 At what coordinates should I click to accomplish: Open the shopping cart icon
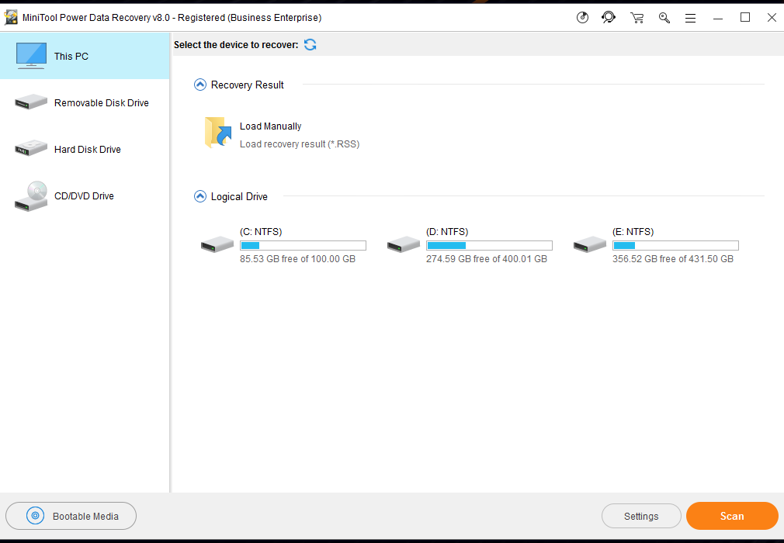coord(637,18)
